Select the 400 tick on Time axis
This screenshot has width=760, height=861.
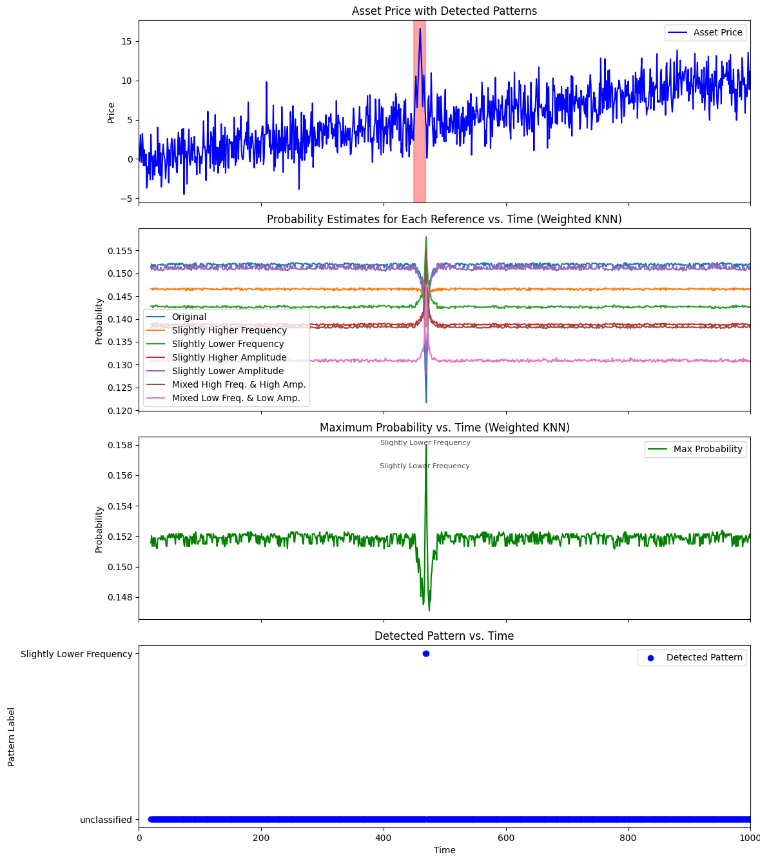[384, 838]
